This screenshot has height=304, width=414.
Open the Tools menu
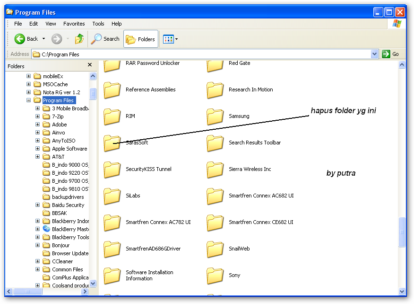tap(98, 24)
